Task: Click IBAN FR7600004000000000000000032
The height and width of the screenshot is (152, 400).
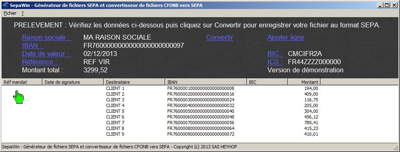Action: coord(200,105)
